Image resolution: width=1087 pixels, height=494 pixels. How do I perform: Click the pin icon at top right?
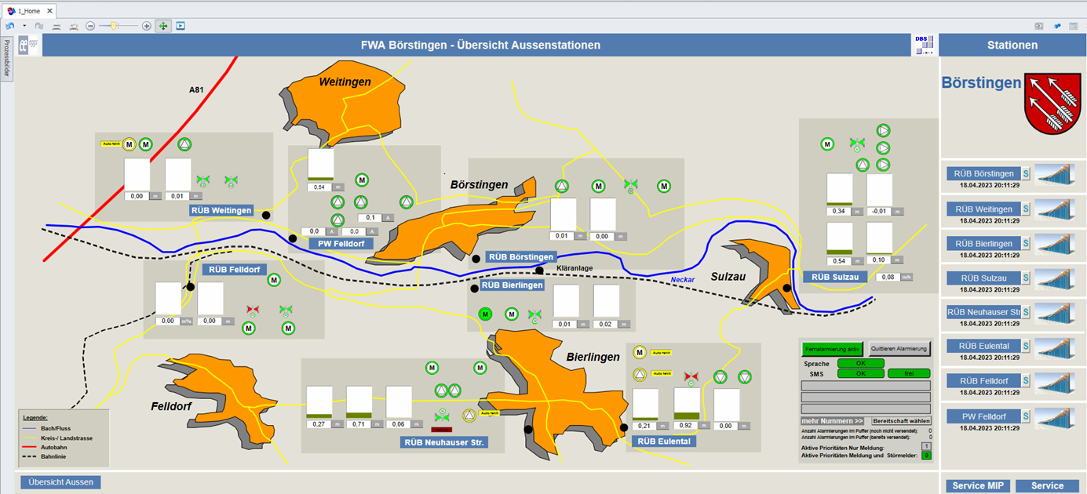tap(1056, 26)
